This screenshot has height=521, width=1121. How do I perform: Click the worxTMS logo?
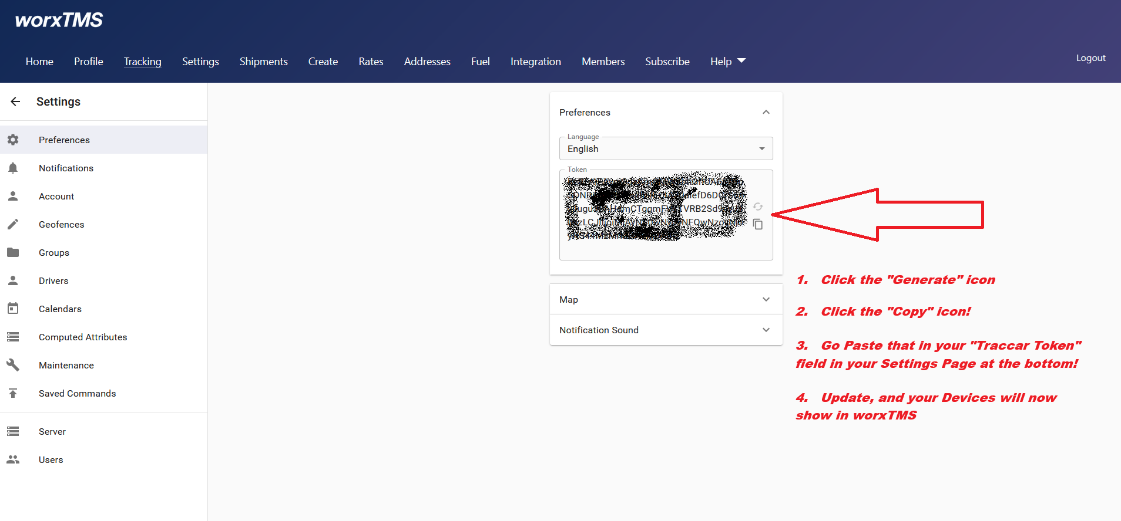[x=59, y=20]
